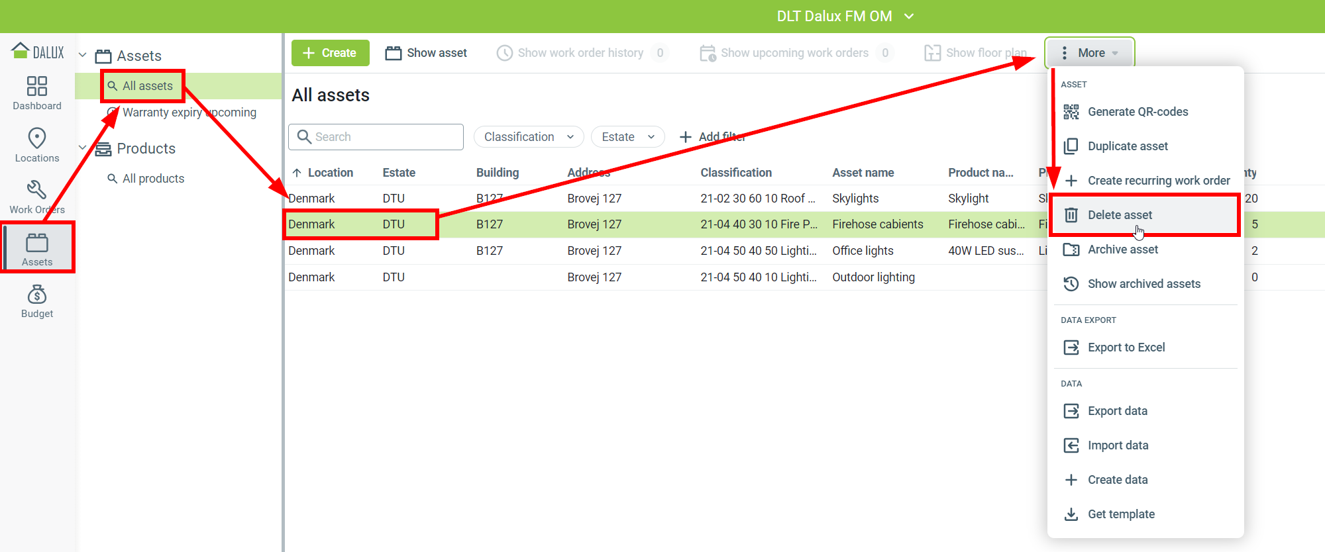The width and height of the screenshot is (1325, 552).
Task: Collapse the Assets tree section
Action: pos(83,56)
